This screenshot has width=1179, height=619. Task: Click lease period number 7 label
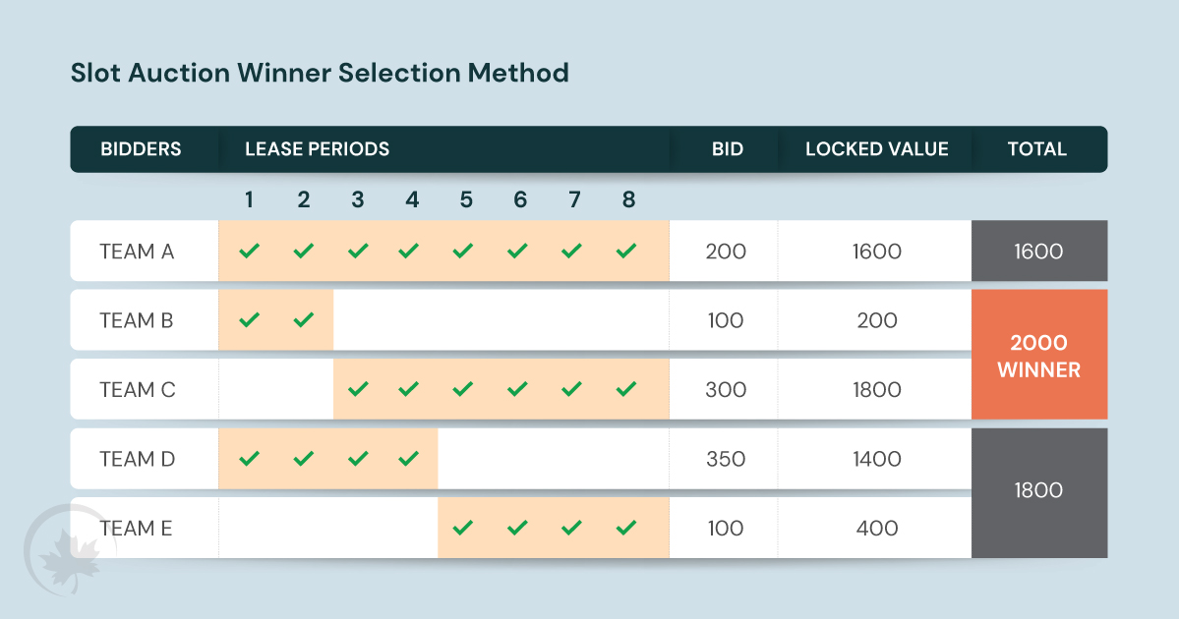coord(574,200)
